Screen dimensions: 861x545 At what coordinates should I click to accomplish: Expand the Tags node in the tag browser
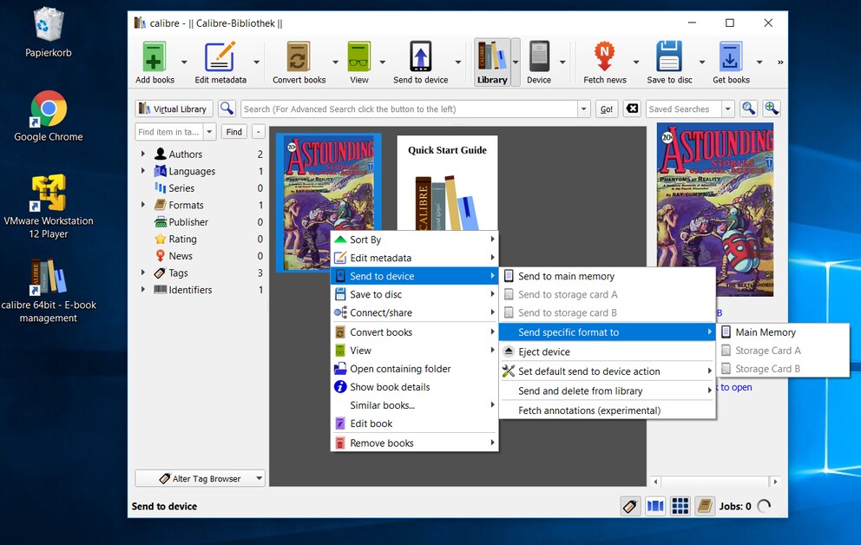[143, 272]
